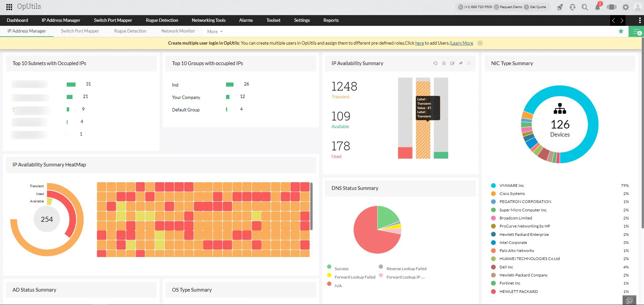
Task: Refresh the IP Availability Summary widget
Action: click(435, 63)
